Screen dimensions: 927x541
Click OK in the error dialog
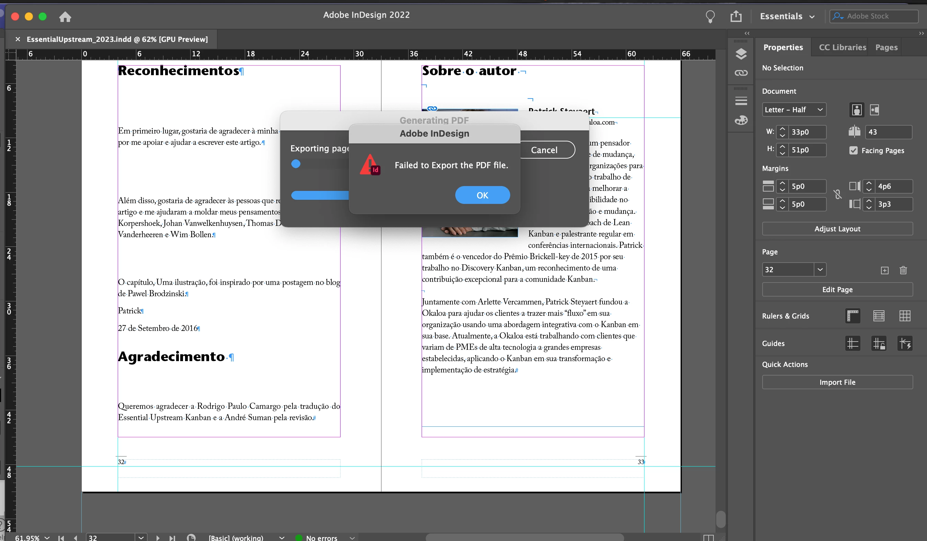pyautogui.click(x=482, y=195)
